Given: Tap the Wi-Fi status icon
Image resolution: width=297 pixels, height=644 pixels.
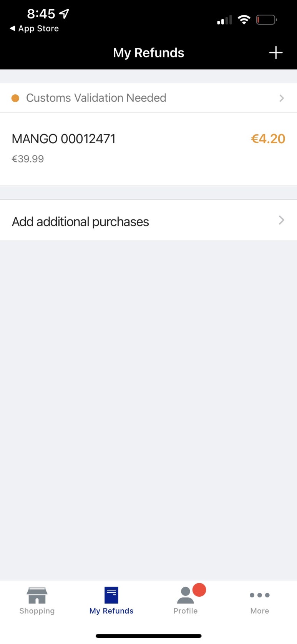Looking at the screenshot, I should (x=244, y=20).
